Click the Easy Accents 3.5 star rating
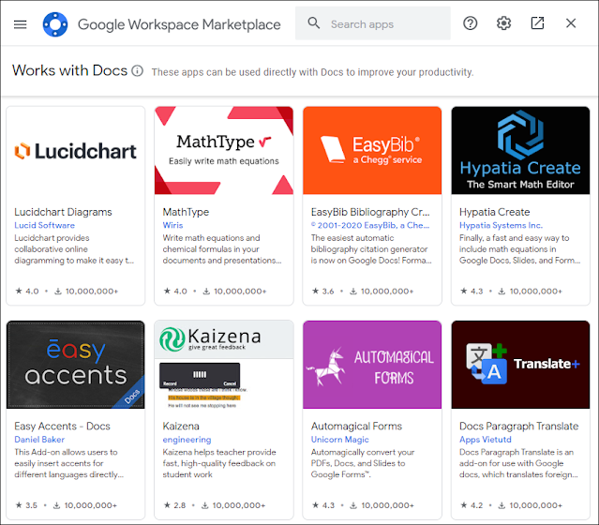599x525 pixels. pos(26,505)
